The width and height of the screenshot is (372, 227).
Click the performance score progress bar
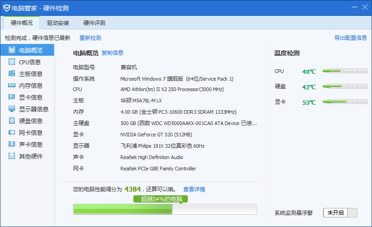[x=165, y=209]
